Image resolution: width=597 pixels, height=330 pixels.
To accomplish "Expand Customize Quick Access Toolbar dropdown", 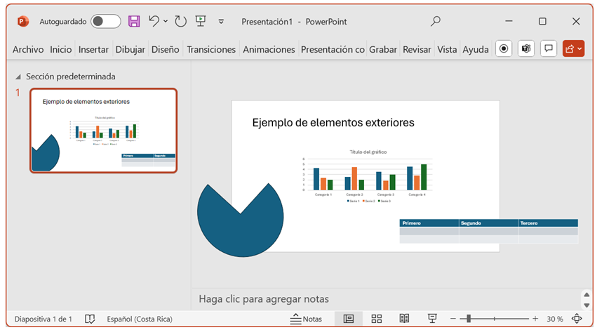I will [221, 21].
